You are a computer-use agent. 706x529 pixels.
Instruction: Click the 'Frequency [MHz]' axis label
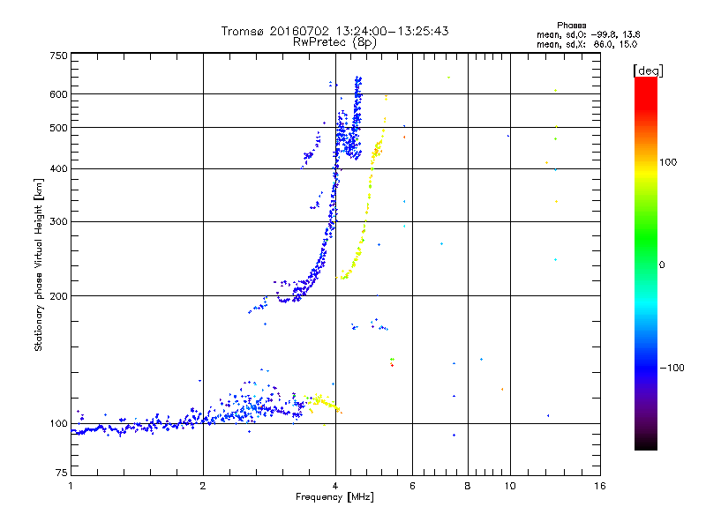point(334,497)
